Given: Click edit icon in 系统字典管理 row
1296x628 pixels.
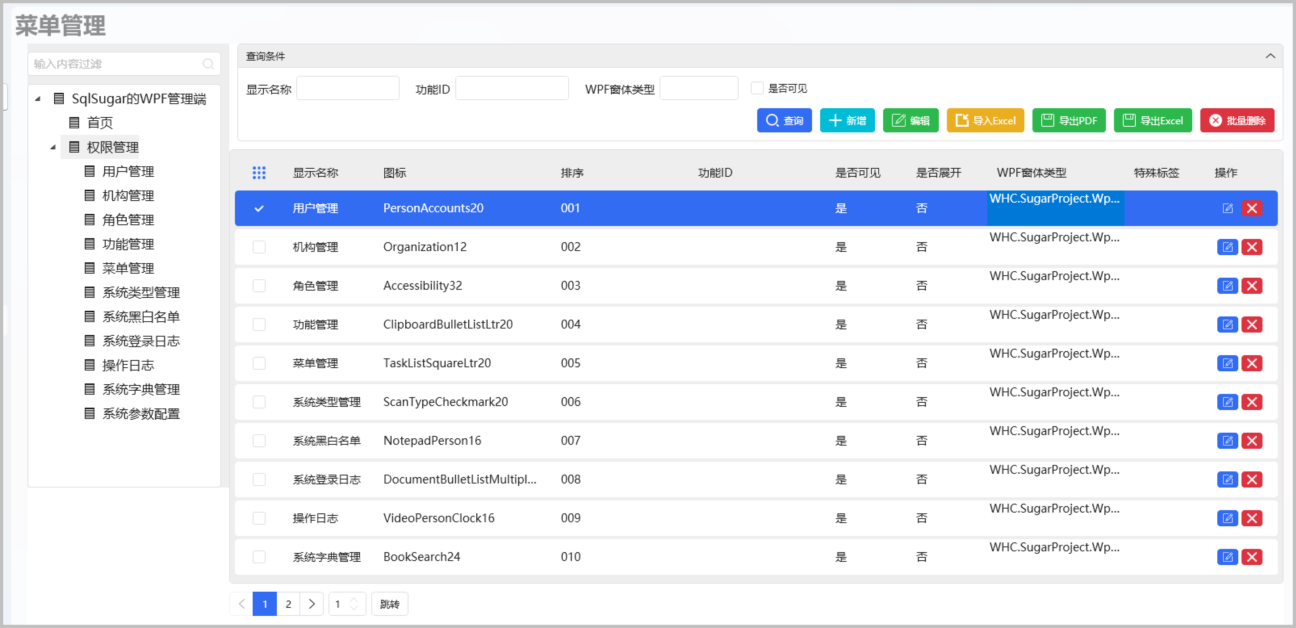Looking at the screenshot, I should 1227,557.
